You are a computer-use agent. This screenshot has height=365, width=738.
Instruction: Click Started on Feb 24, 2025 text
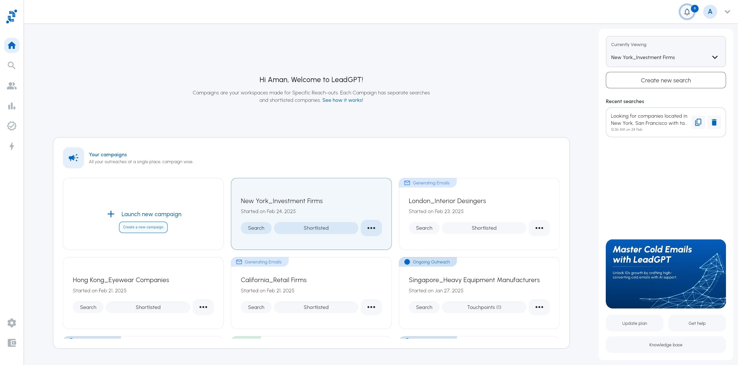(x=268, y=211)
